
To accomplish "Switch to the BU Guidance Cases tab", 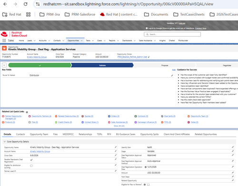I will click(x=126, y=134).
